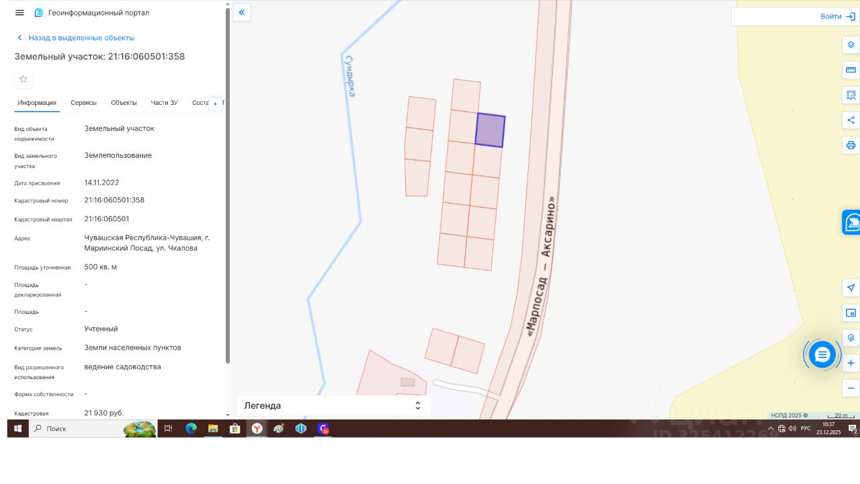860x484 pixels.
Task: Click the map search target icon
Action: [x=851, y=338]
